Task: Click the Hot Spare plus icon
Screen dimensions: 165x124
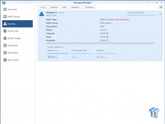Action: tap(5, 53)
